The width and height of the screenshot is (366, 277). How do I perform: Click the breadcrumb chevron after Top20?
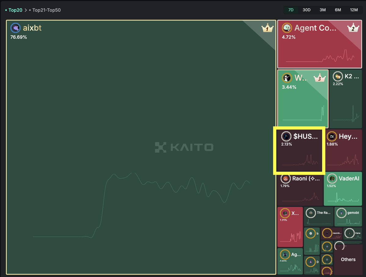26,10
